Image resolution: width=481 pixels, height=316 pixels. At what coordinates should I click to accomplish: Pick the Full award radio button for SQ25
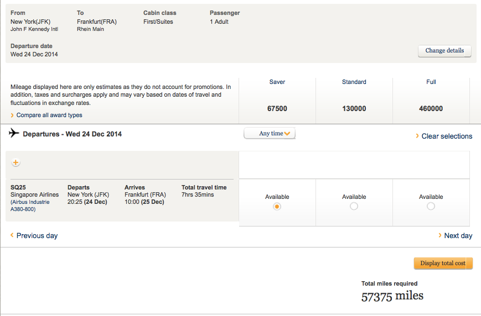click(x=431, y=206)
